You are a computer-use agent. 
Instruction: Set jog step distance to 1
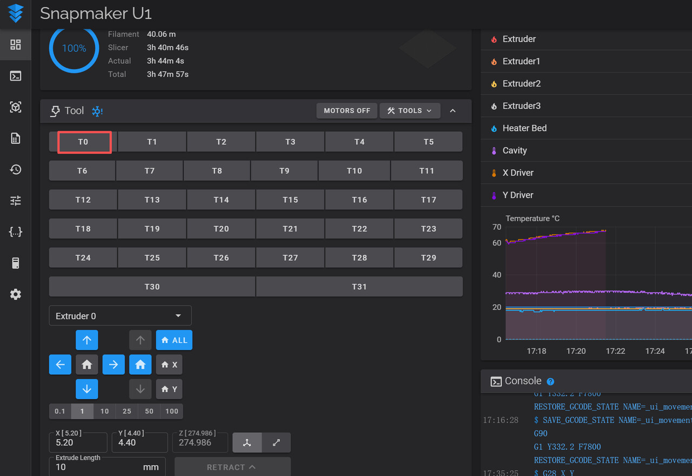tap(82, 411)
